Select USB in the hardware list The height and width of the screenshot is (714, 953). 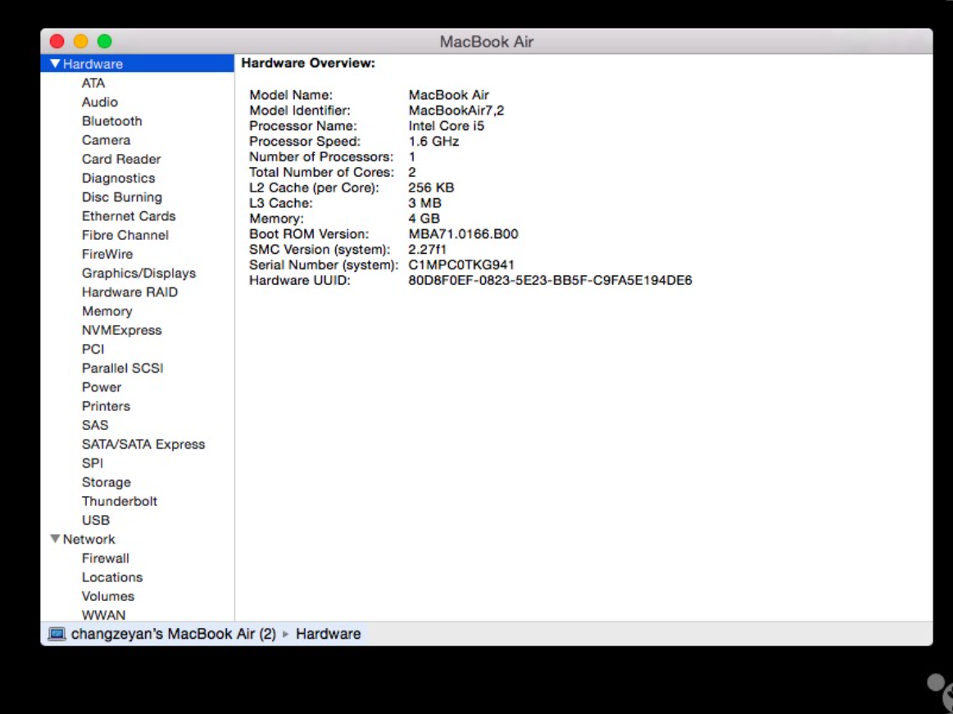[x=96, y=520]
